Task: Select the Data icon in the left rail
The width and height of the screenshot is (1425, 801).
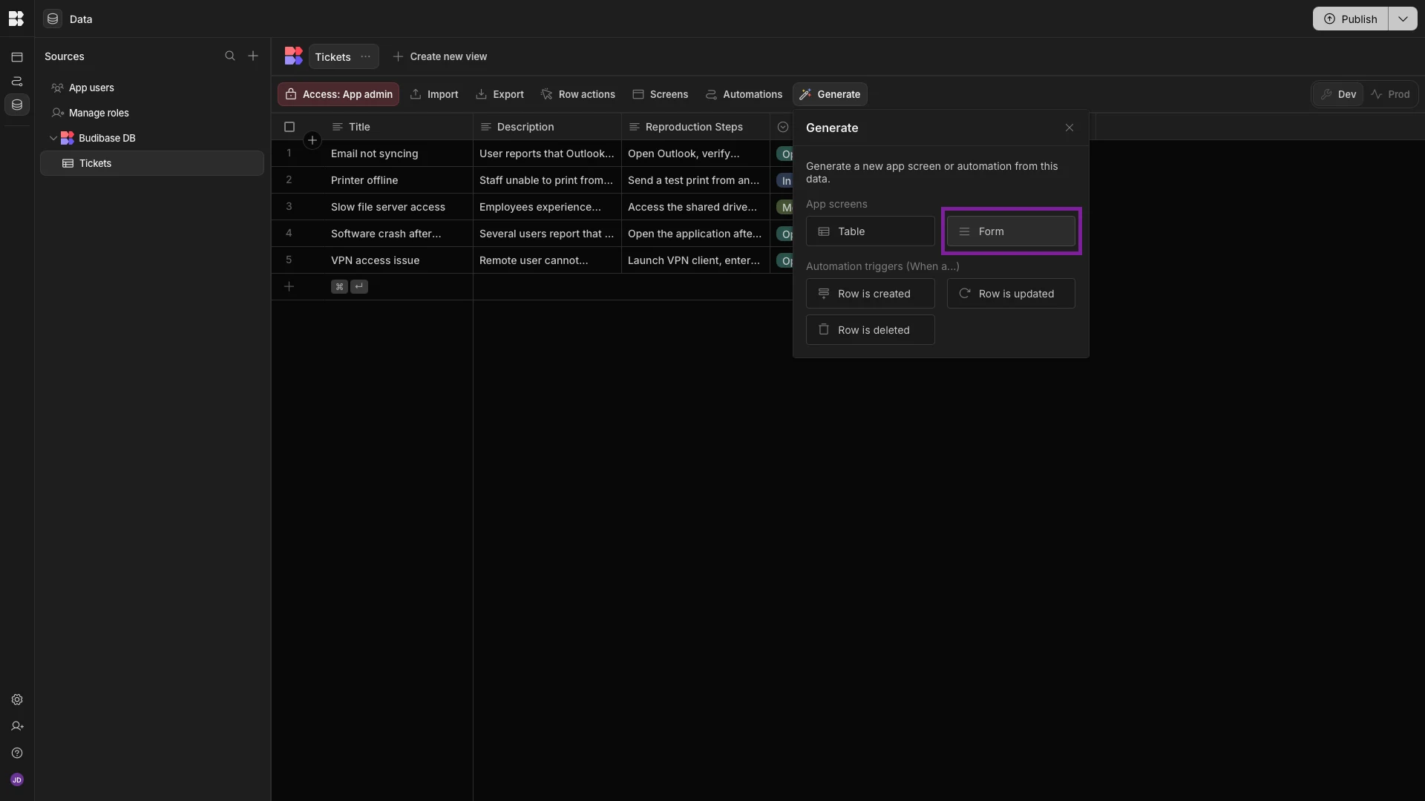Action: pos(16,105)
